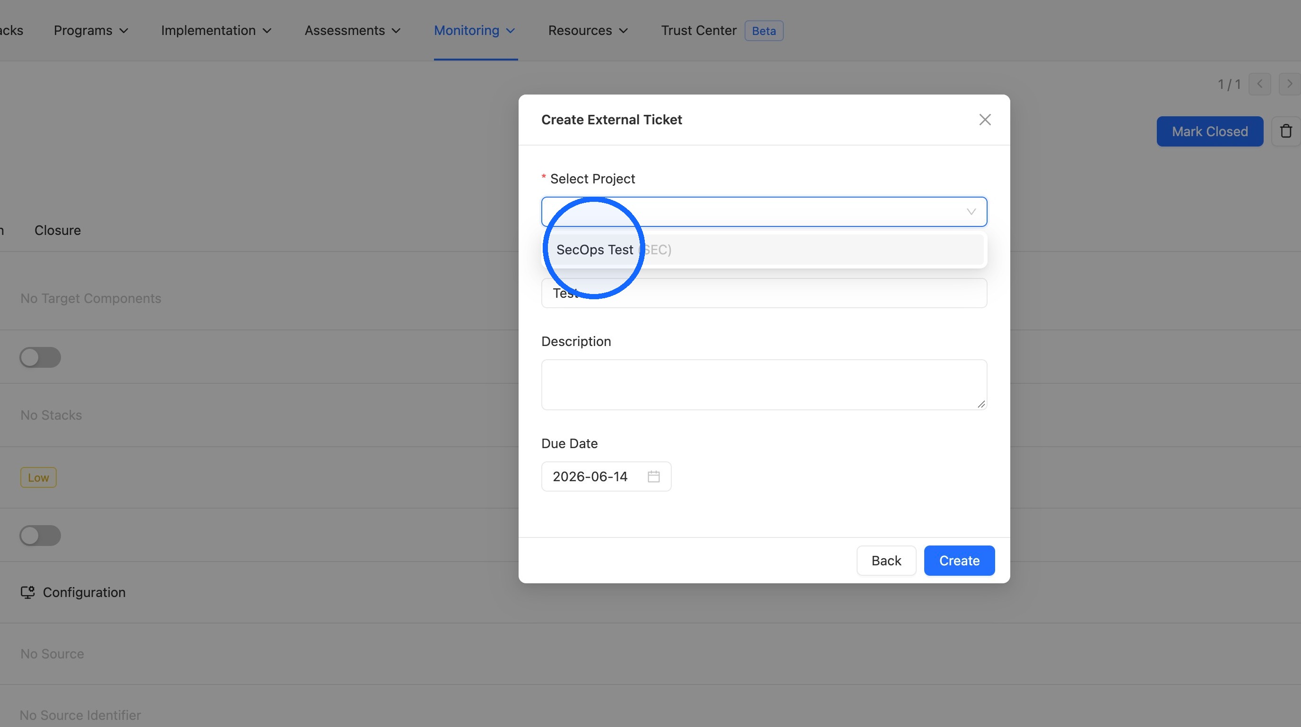The height and width of the screenshot is (727, 1301).
Task: Click the Configuration section heading
Action: point(84,592)
